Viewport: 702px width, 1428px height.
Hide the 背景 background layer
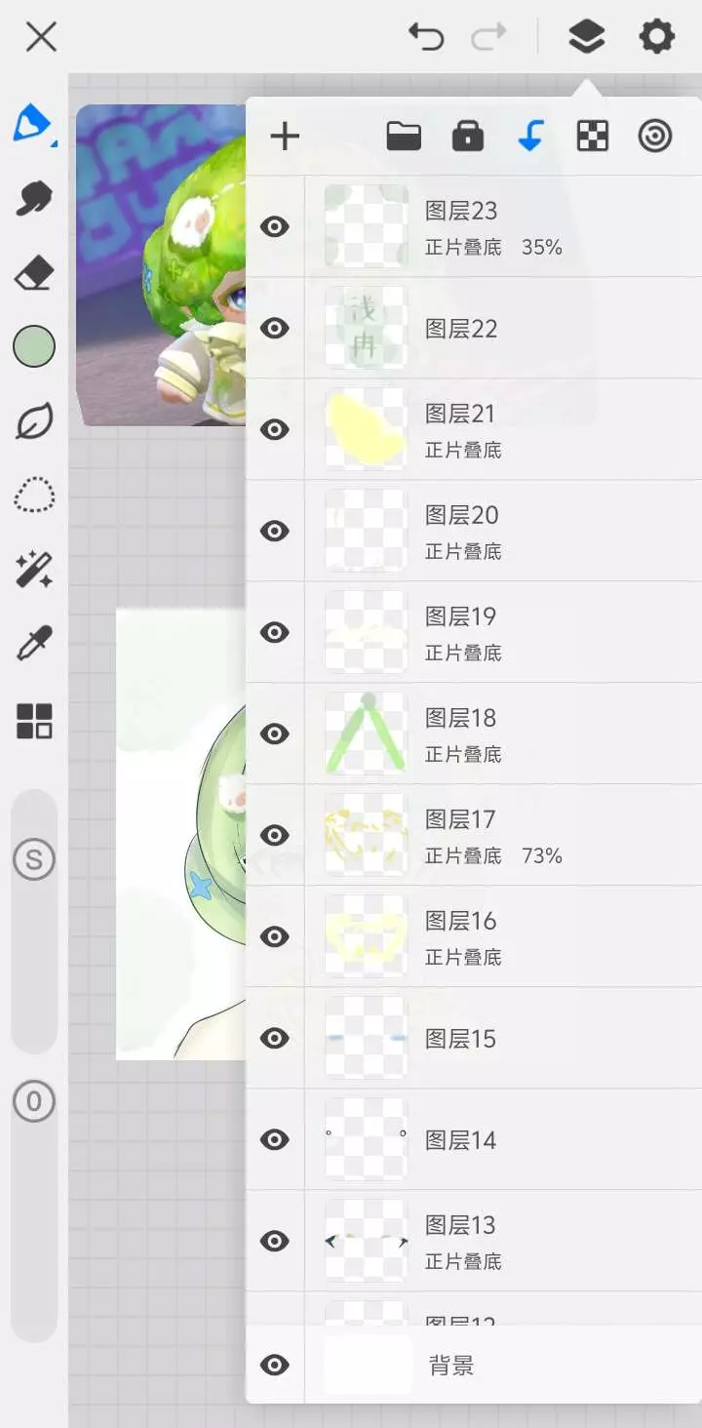tap(275, 1366)
